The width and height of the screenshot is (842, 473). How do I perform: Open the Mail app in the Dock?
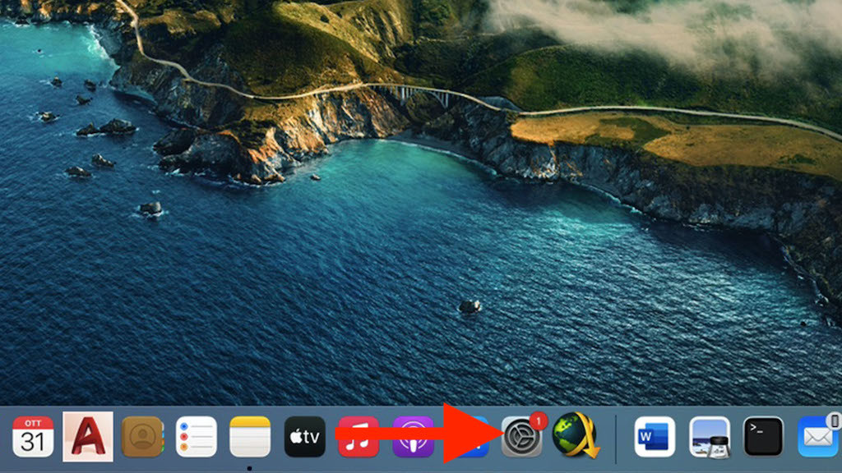[820, 436]
